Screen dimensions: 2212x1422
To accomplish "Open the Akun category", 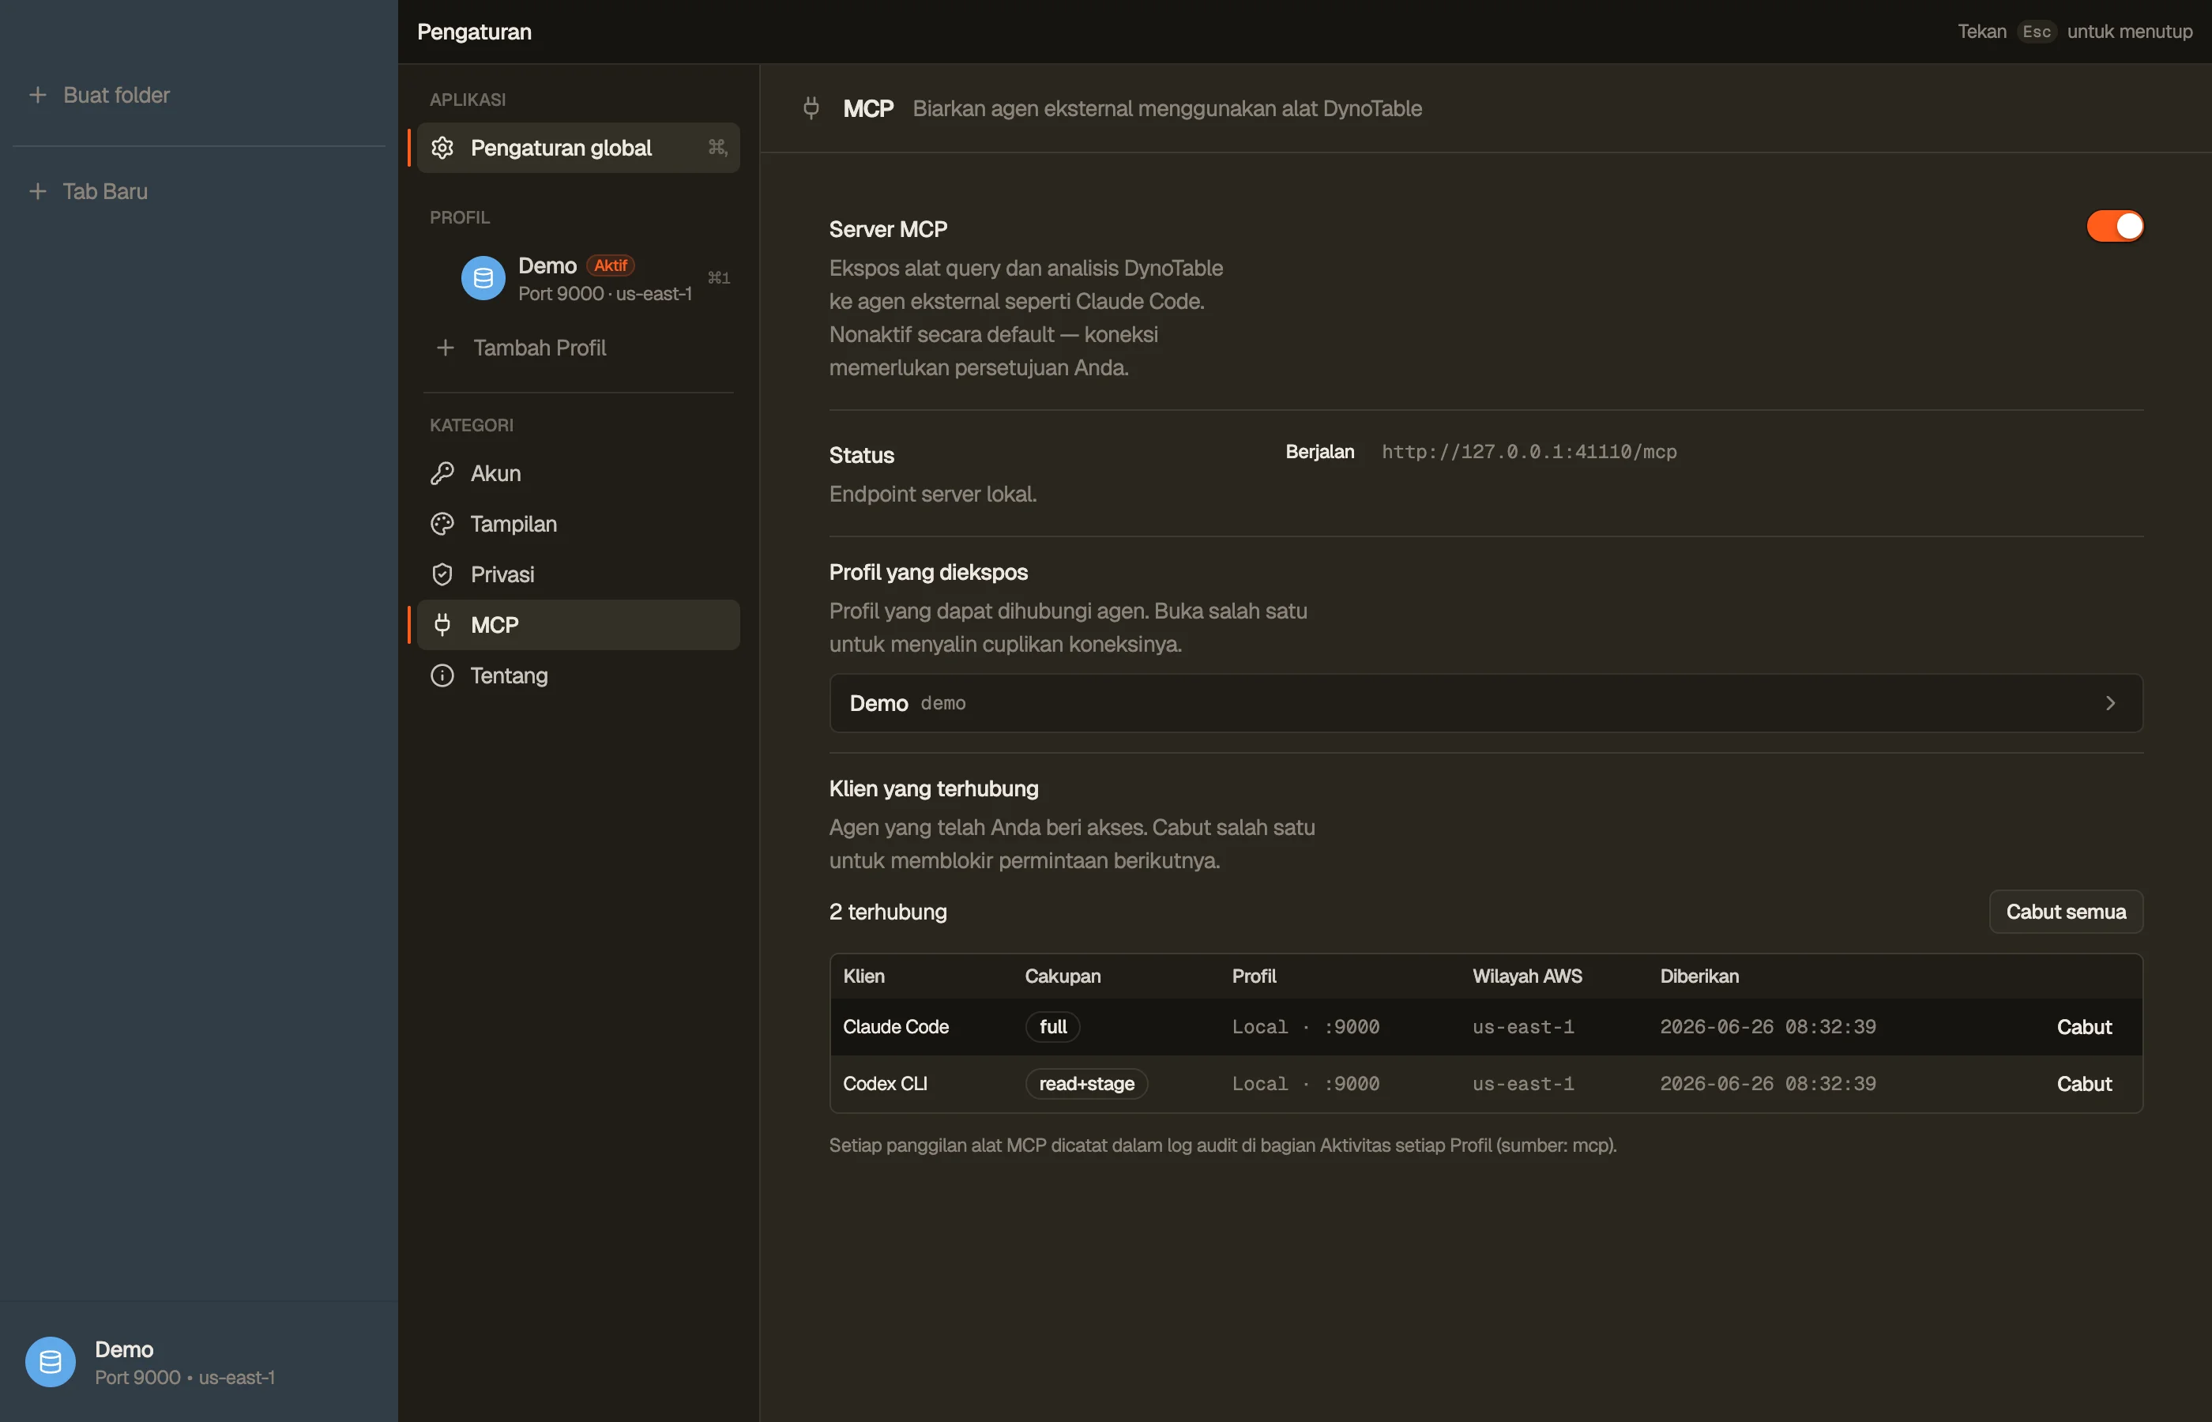I will (x=578, y=474).
